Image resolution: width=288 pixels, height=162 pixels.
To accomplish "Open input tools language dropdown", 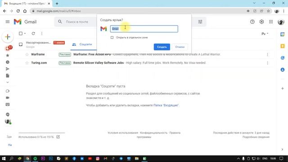I will [265, 34].
